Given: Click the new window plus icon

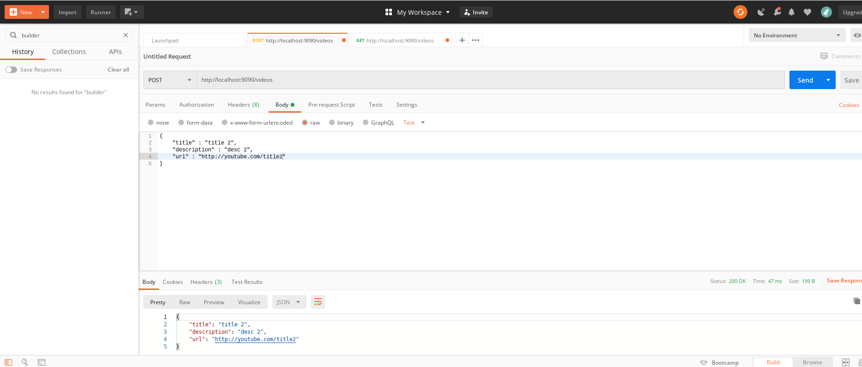Looking at the screenshot, I should (x=132, y=12).
